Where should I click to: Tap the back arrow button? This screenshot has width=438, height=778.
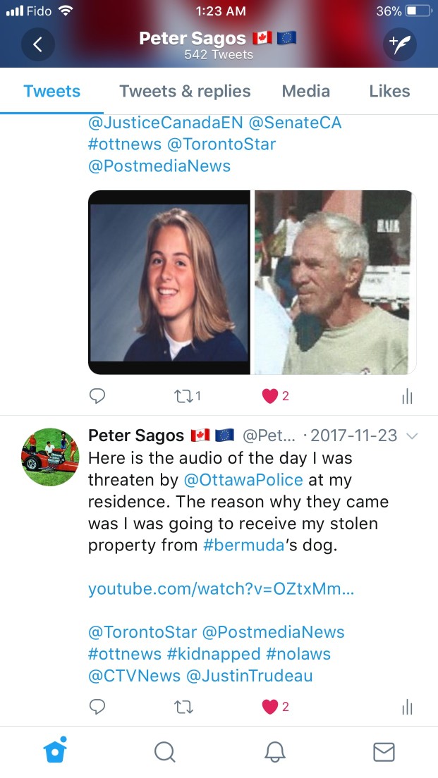[38, 44]
